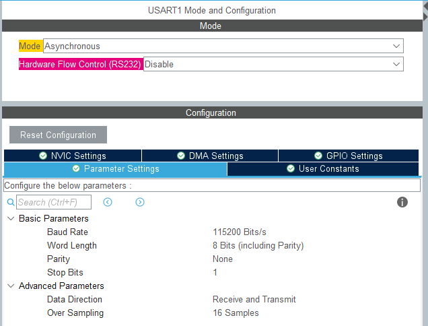Screen dimensions: 428x326
Task: Click the Mode section header bar
Action: click(212, 26)
